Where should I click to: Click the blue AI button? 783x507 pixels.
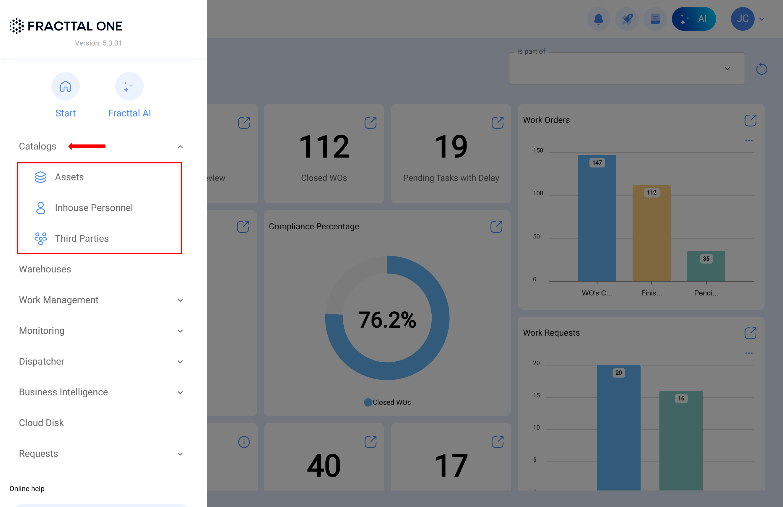pyautogui.click(x=694, y=19)
